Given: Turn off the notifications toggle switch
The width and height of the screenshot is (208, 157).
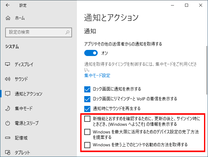Looking at the screenshot, I should (x=91, y=53).
